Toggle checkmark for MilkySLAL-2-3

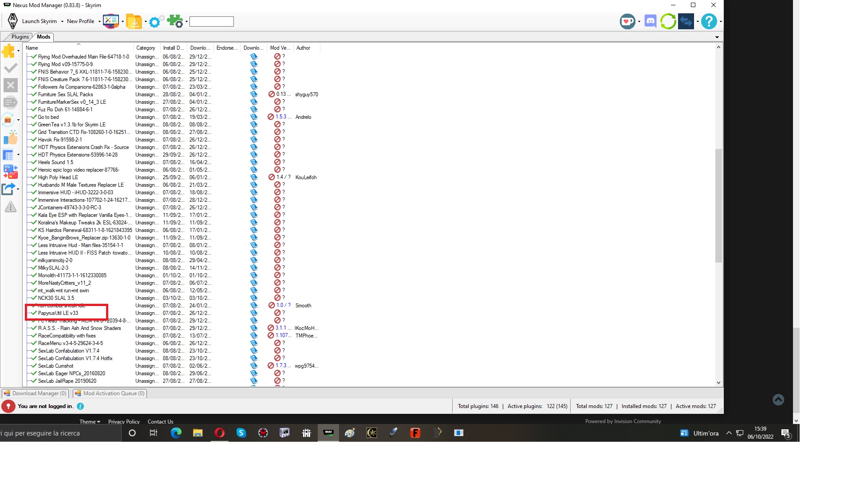[34, 268]
